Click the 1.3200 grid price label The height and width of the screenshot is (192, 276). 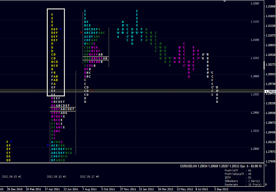255,4
